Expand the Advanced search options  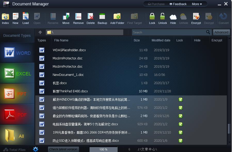click(221, 32)
